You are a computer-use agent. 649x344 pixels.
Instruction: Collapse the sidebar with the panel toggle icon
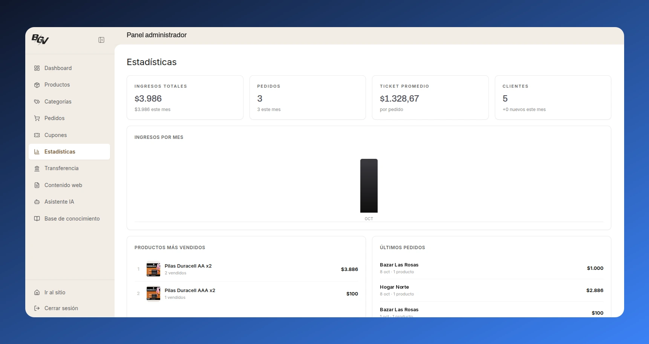pos(101,40)
